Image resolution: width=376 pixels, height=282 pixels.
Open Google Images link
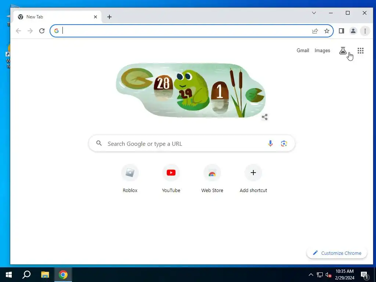click(322, 51)
